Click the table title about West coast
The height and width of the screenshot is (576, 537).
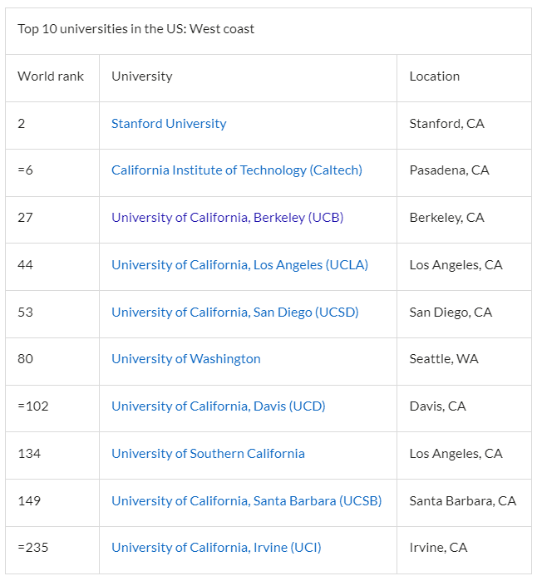[x=135, y=29]
